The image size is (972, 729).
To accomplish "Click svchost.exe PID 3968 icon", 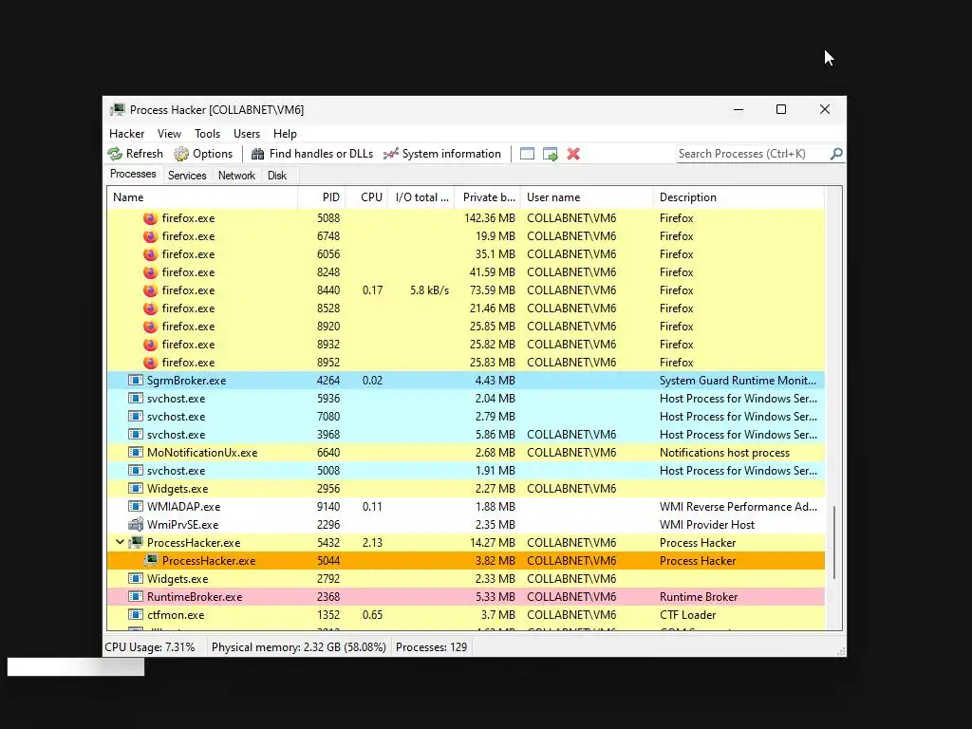I will coord(135,435).
